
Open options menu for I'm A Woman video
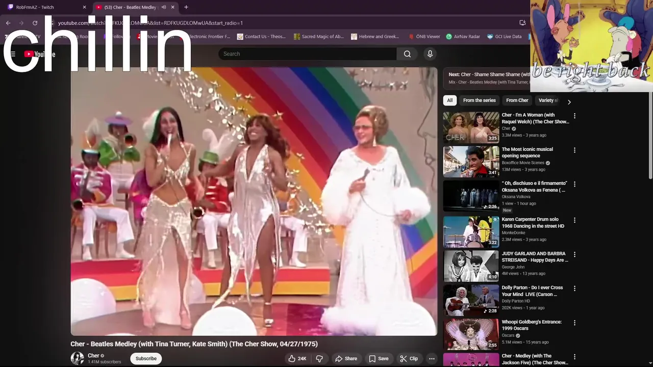point(574,116)
